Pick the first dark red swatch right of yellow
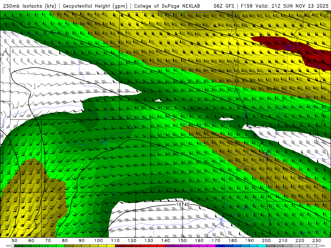The width and height of the screenshot is (331, 248). click(119, 246)
